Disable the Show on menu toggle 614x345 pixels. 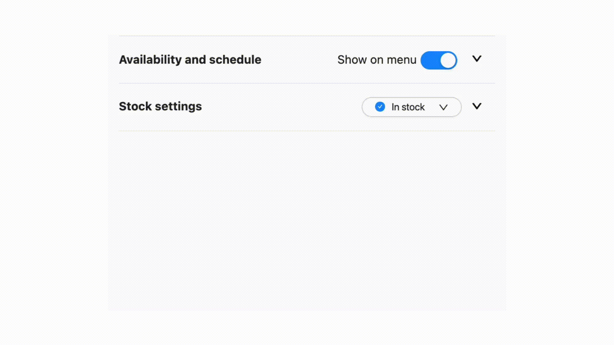point(439,60)
